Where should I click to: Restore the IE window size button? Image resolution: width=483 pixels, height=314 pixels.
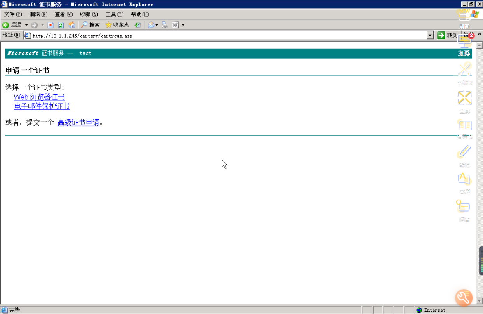click(x=471, y=4)
